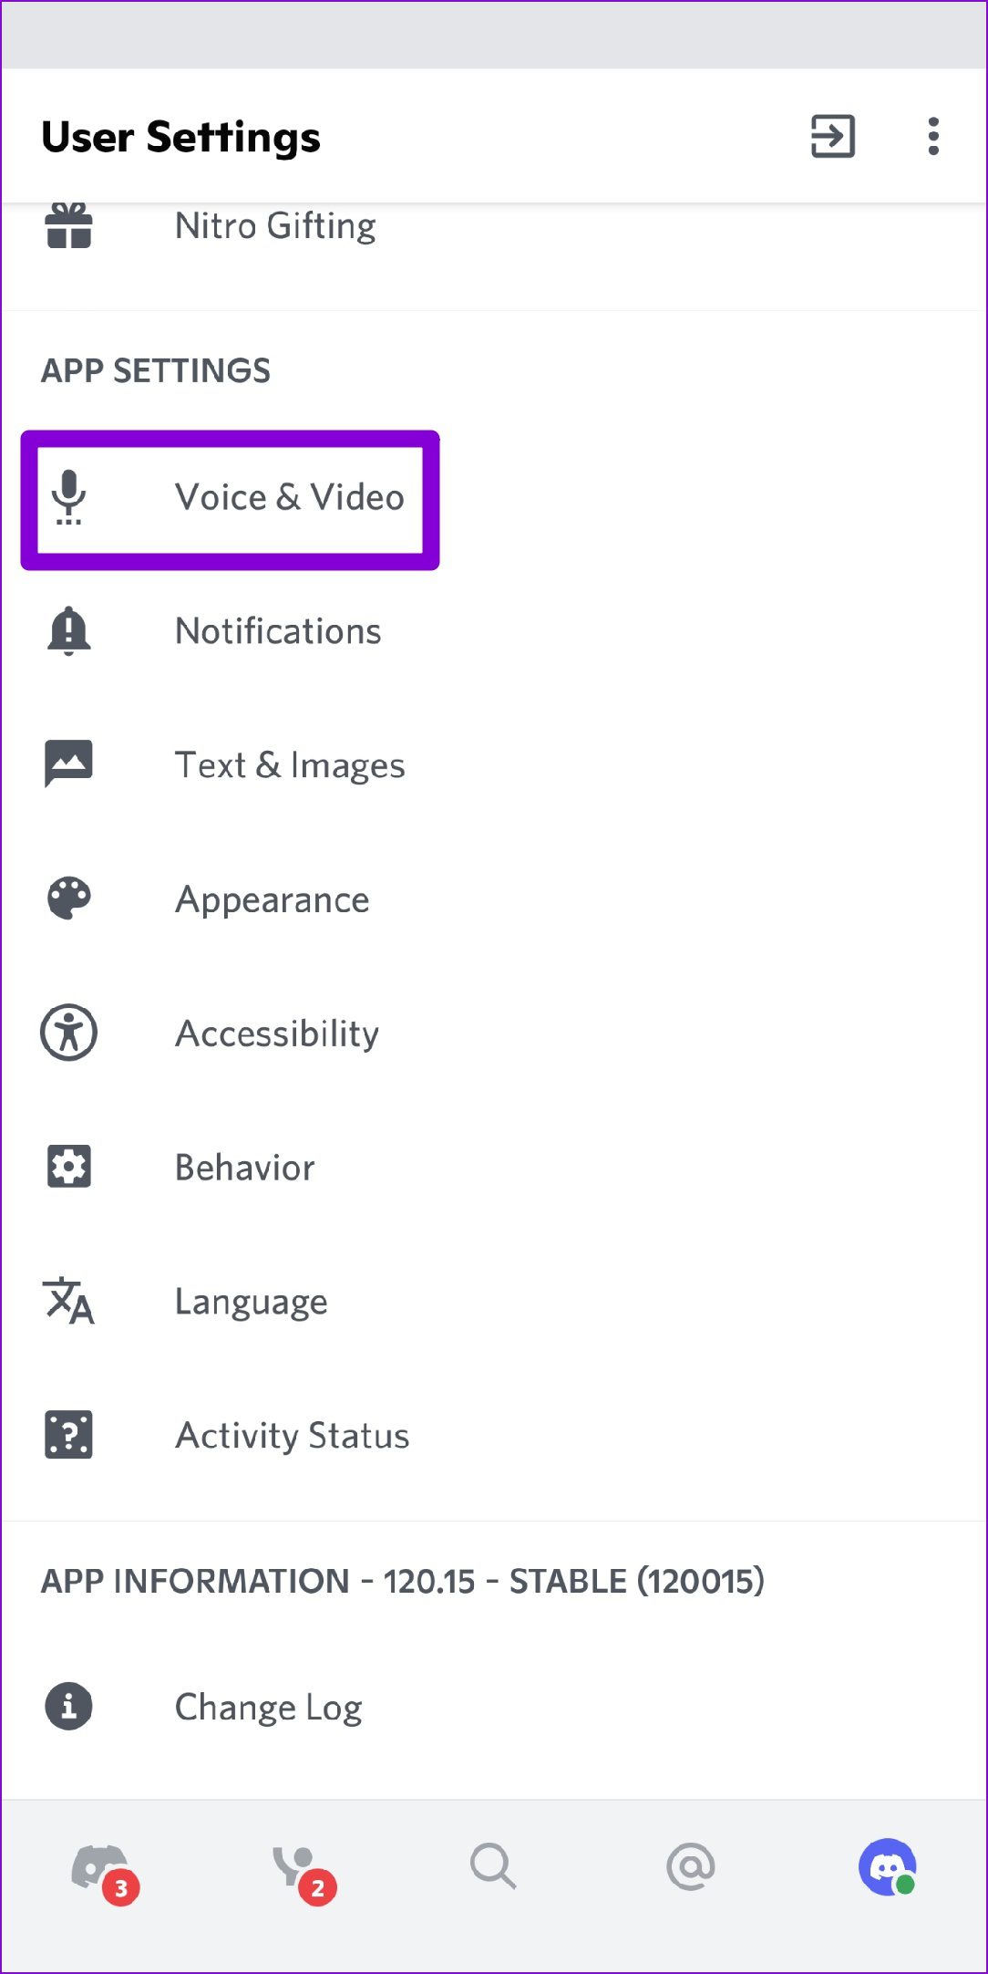
Task: Open the Search tab in bottom bar
Action: point(493,1866)
